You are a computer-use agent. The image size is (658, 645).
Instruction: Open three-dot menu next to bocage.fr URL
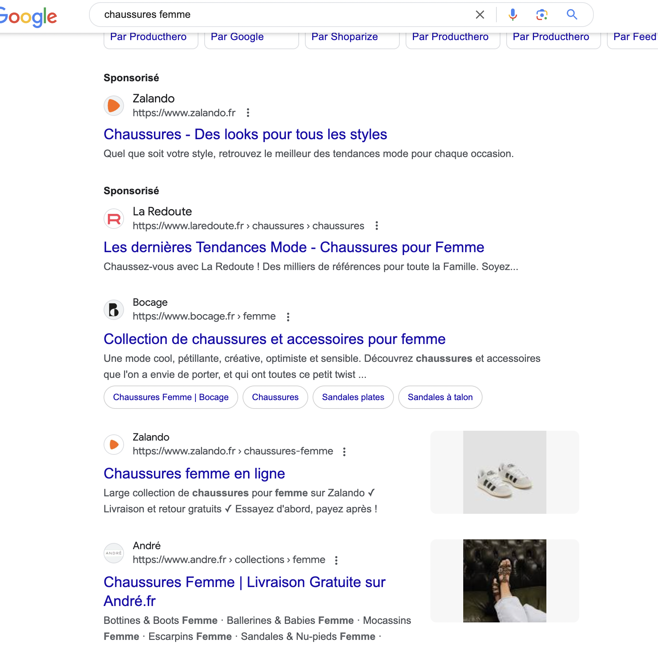point(288,317)
